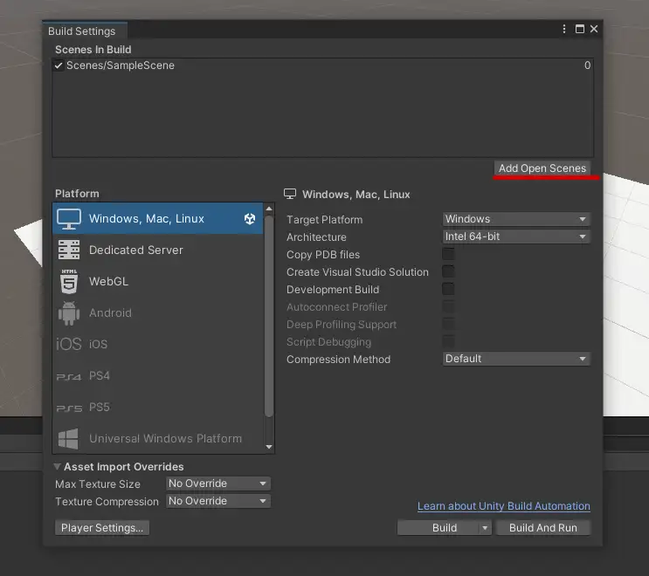Click Add Open Scenes button
Screen dimensions: 649x576
coord(542,168)
